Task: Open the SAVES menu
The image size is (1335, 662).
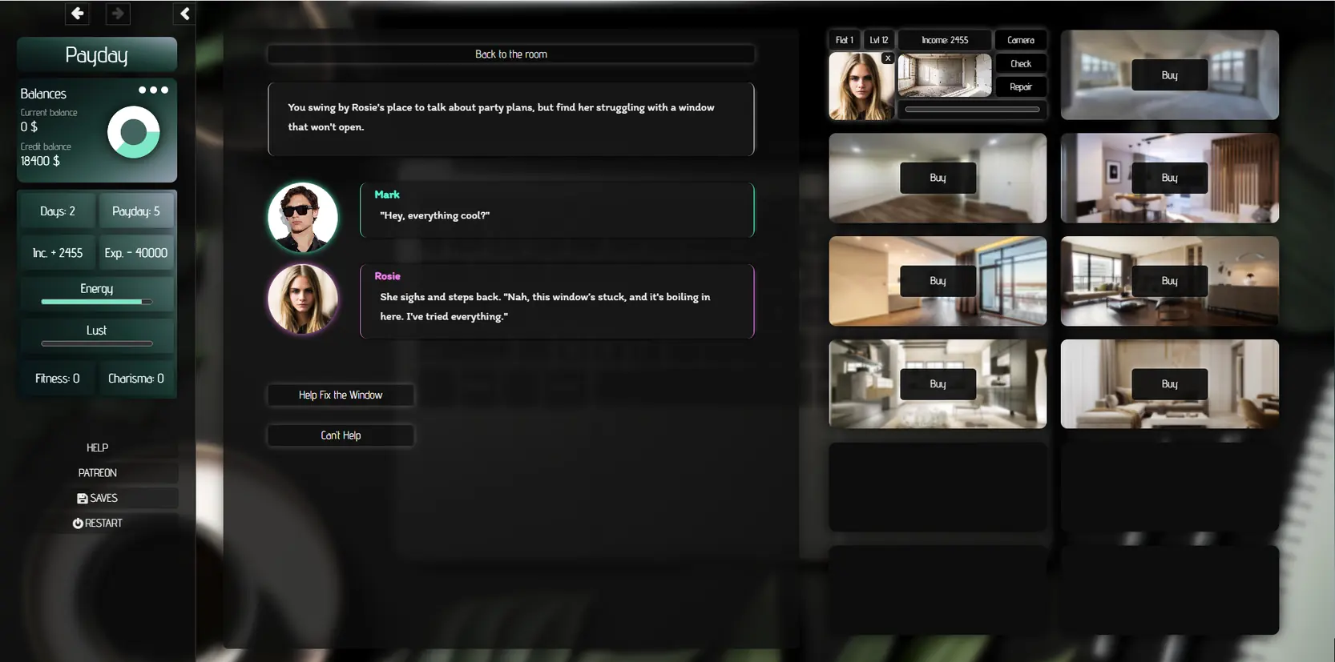Action: (x=97, y=498)
